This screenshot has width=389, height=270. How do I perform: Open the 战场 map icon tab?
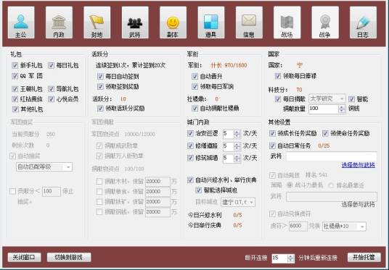287,22
